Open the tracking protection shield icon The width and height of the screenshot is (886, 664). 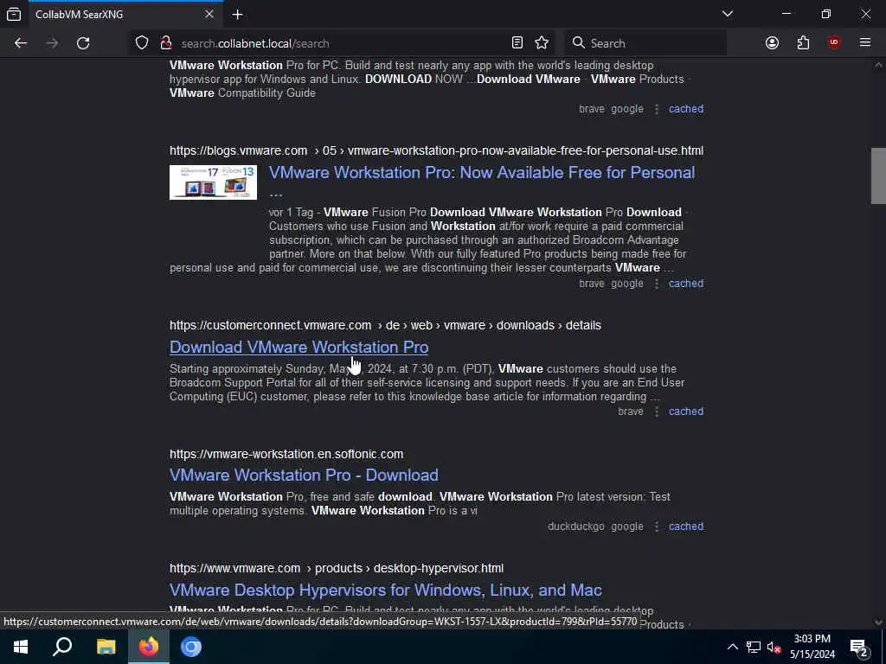click(142, 43)
